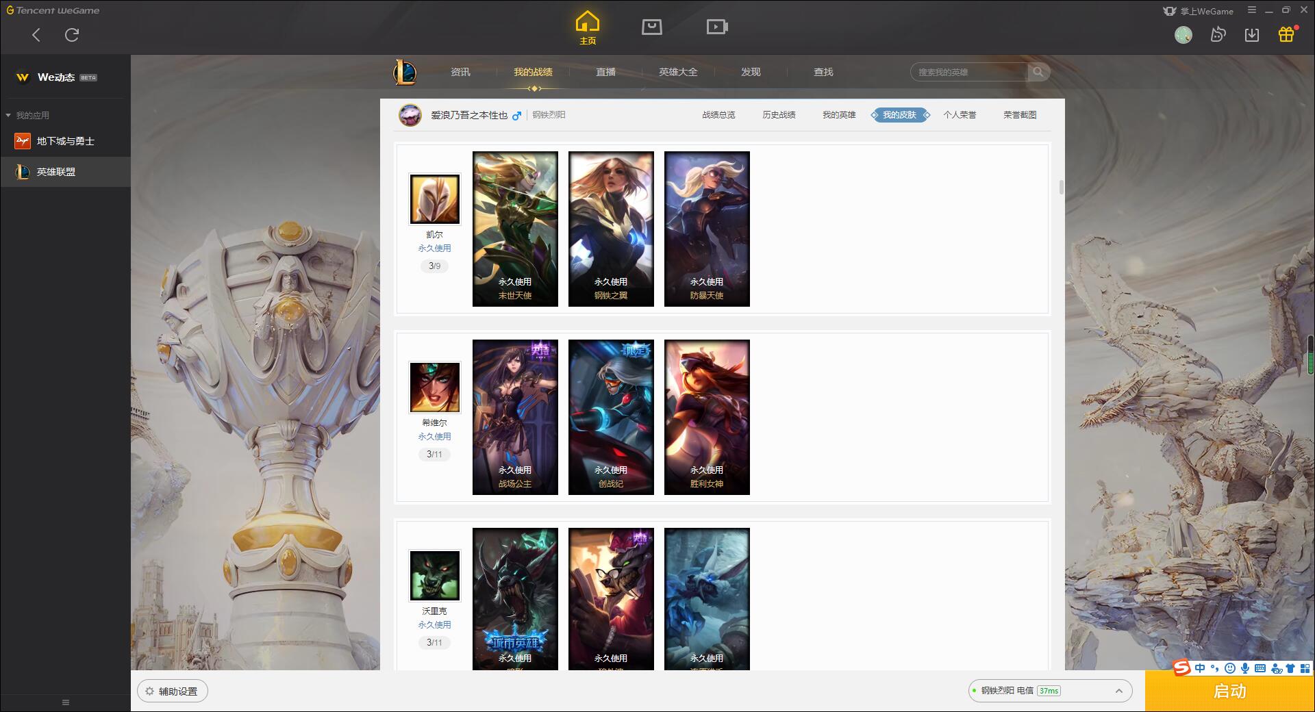This screenshot has height=712, width=1315.
Task: Open 荣誉截图 sub-tab
Action: click(x=1020, y=115)
